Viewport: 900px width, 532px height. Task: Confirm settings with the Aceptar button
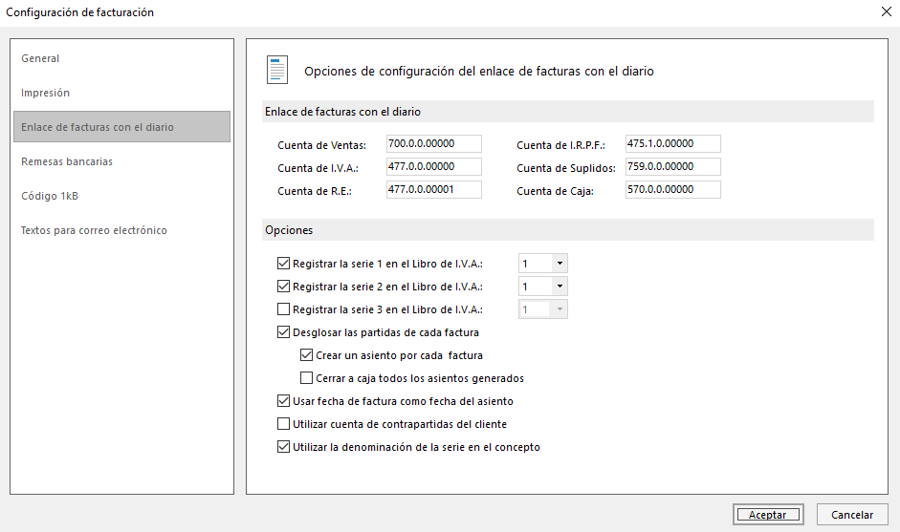click(x=768, y=515)
